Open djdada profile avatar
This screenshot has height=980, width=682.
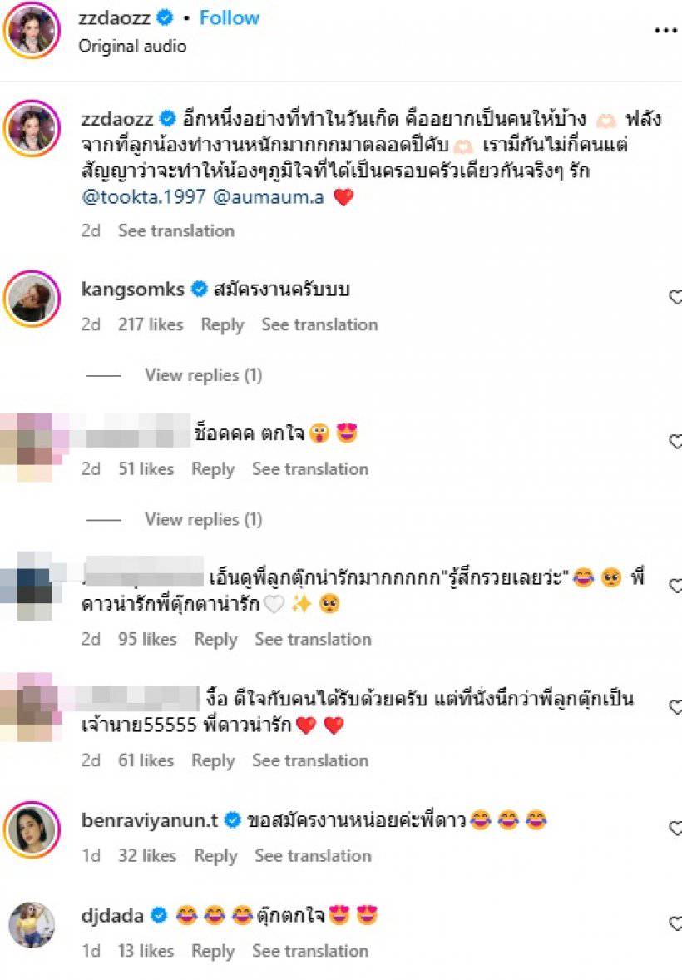[x=32, y=924]
